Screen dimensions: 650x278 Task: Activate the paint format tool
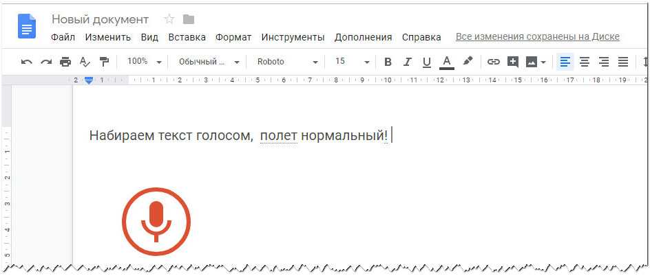104,62
